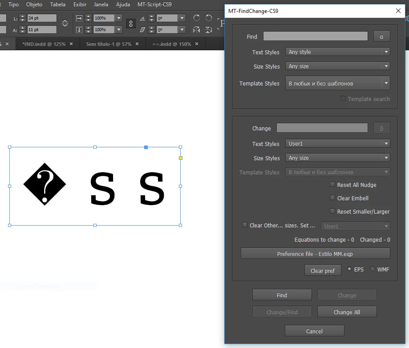Select the WMF radio button
This screenshot has width=409, height=348.
tap(373, 269)
